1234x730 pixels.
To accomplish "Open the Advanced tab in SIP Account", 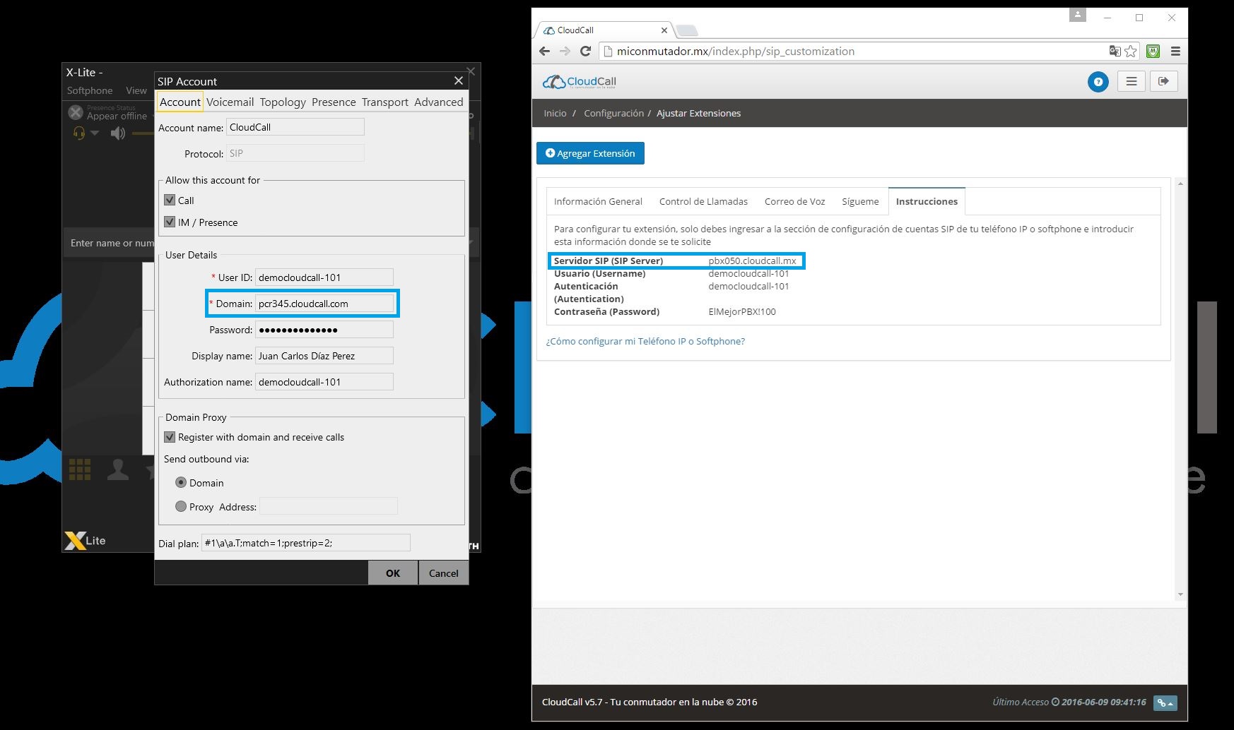I will [438, 102].
